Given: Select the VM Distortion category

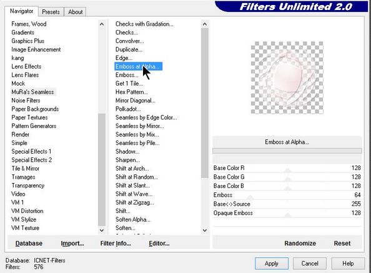Looking at the screenshot, I should point(27,211).
